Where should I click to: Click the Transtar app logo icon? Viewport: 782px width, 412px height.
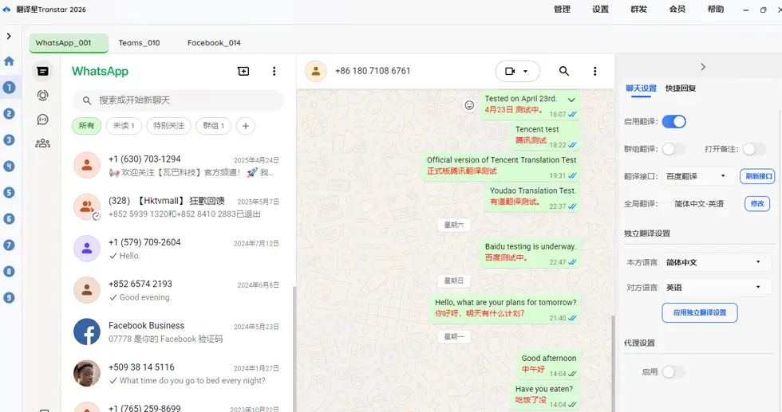[x=6, y=9]
